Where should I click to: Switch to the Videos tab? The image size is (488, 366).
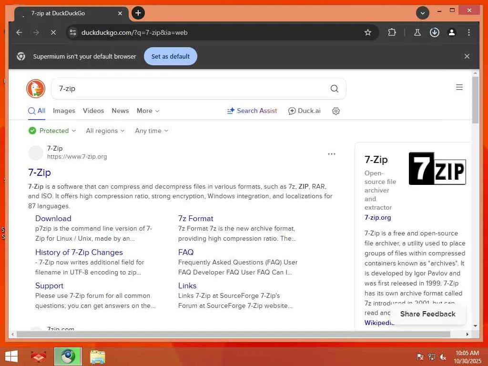click(93, 111)
